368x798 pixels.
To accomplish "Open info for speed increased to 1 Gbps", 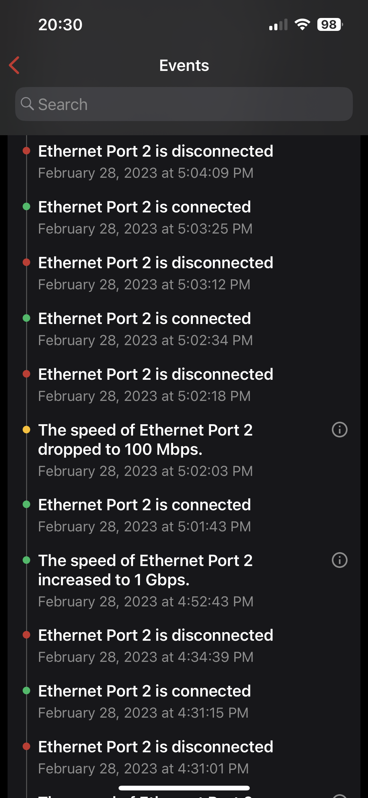I will [339, 560].
